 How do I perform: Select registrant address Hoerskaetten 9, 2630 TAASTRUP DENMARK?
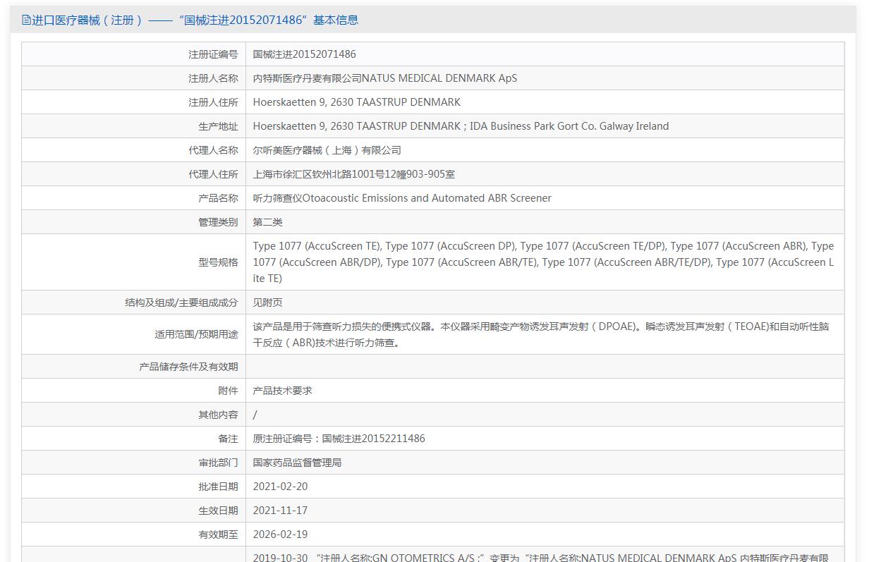pos(357,102)
